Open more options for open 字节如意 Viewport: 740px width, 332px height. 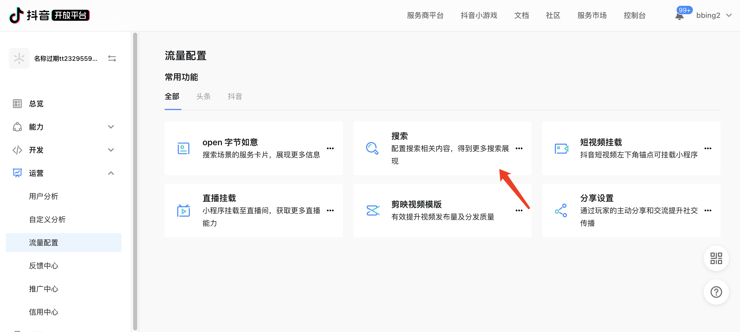click(330, 148)
